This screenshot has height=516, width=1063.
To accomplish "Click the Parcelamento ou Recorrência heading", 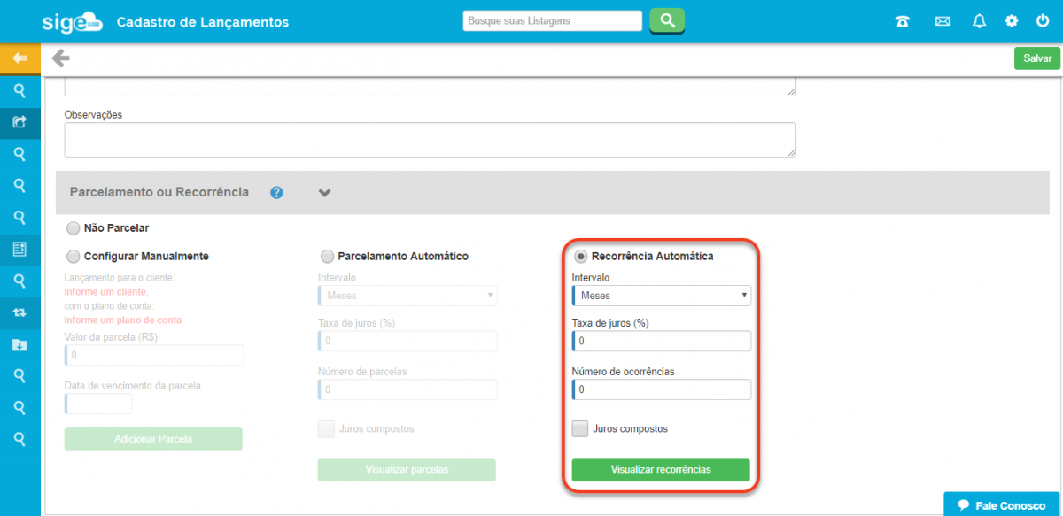I will click(159, 192).
